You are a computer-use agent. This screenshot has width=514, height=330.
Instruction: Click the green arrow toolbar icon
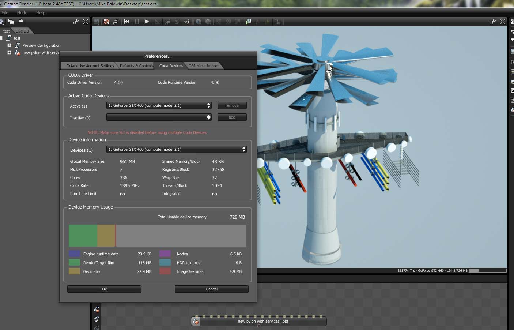(x=248, y=22)
